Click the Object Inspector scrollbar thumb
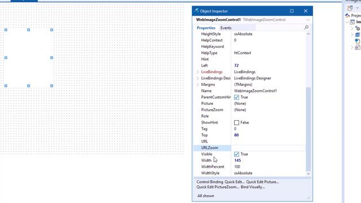This screenshot has height=203, width=361. click(309, 129)
